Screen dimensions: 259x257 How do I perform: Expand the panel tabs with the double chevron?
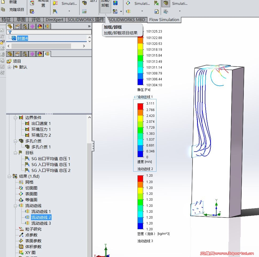[x=89, y=26]
